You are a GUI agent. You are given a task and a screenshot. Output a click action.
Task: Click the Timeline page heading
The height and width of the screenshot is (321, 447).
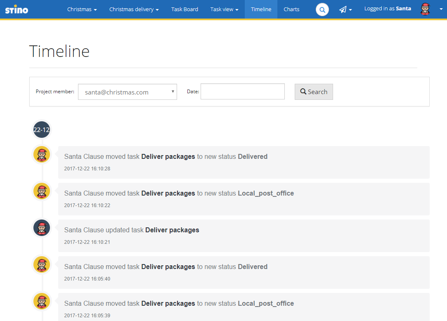point(59,51)
